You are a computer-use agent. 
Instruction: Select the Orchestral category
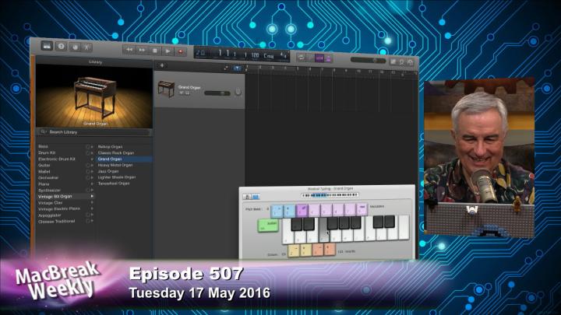pos(48,177)
